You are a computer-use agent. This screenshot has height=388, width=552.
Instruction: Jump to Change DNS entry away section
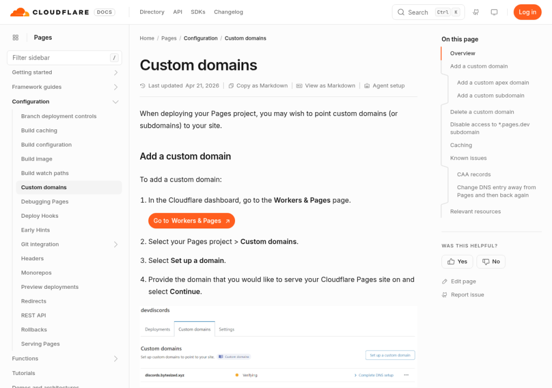pyautogui.click(x=496, y=191)
